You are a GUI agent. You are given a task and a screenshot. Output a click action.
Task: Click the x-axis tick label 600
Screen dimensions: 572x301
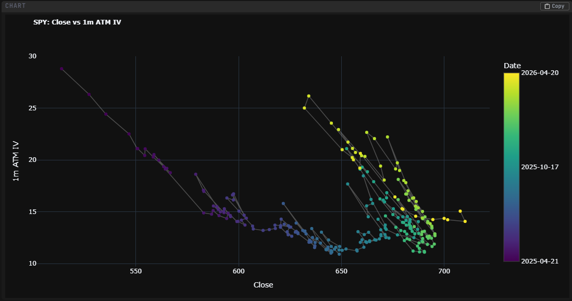(x=239, y=271)
